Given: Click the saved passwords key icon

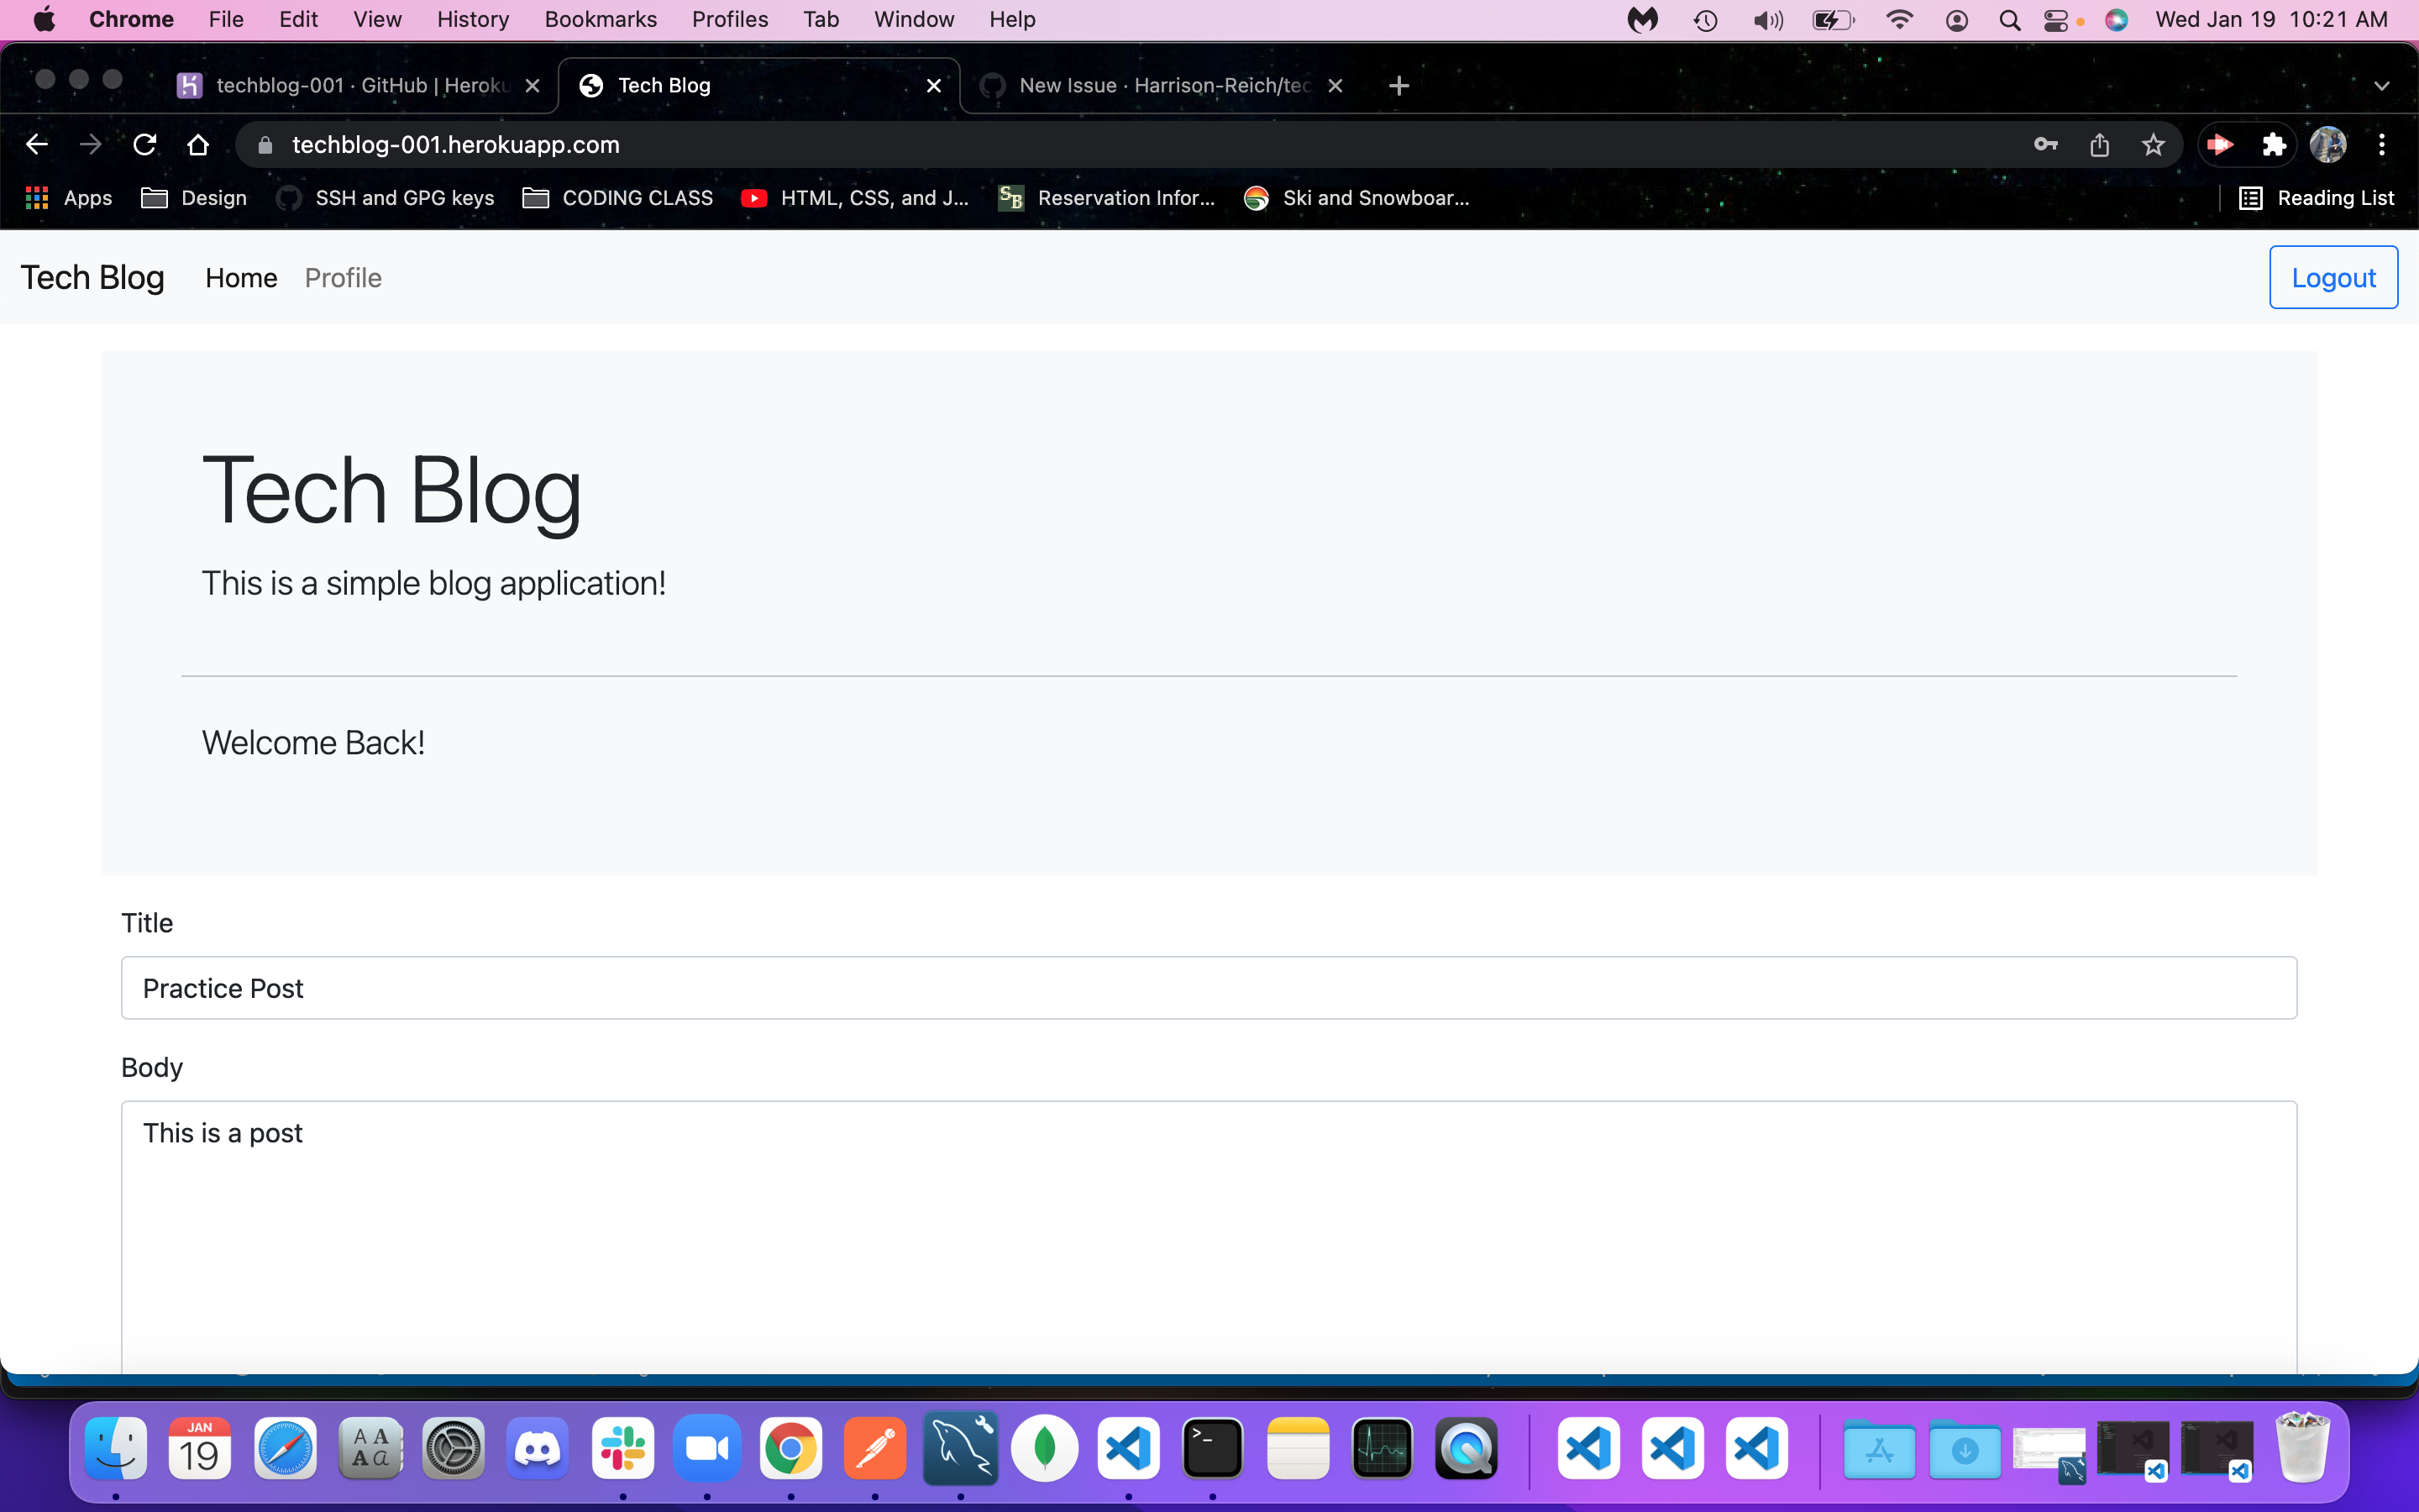Looking at the screenshot, I should (2045, 145).
